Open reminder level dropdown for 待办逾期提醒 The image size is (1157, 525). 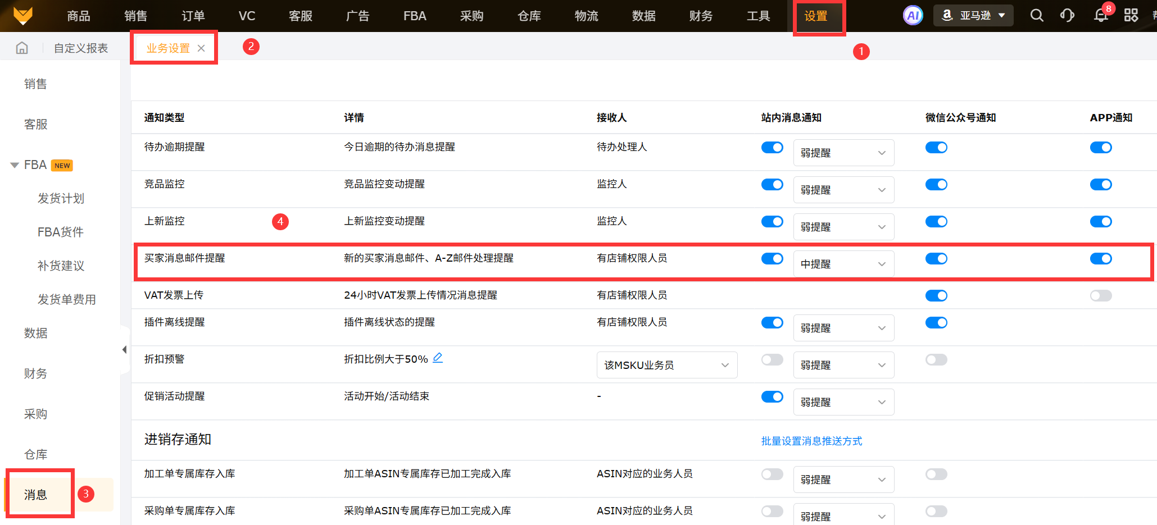pyautogui.click(x=843, y=153)
